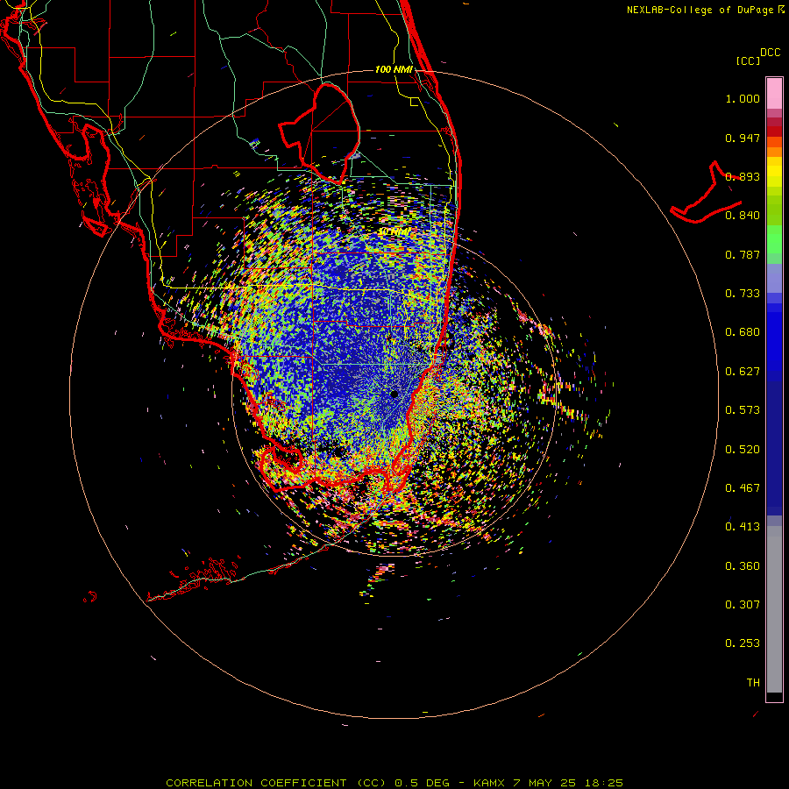Select the 0.360 scale value
This screenshot has height=789, width=789.
click(x=743, y=566)
